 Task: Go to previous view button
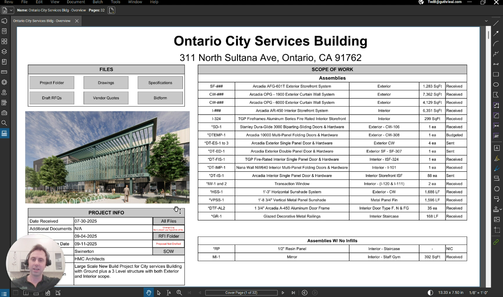coord(304,292)
